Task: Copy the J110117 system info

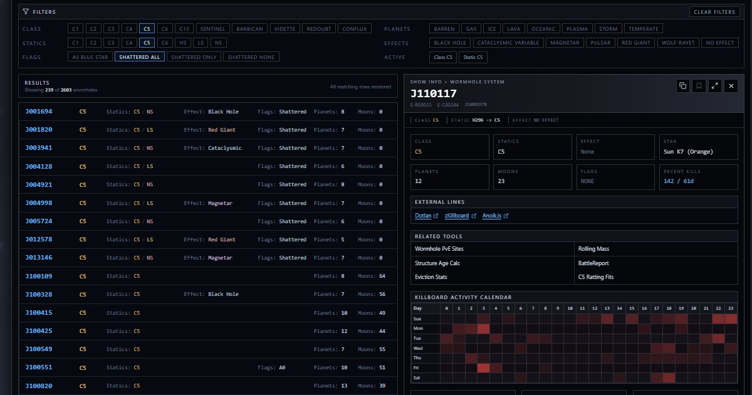Action: [x=683, y=86]
